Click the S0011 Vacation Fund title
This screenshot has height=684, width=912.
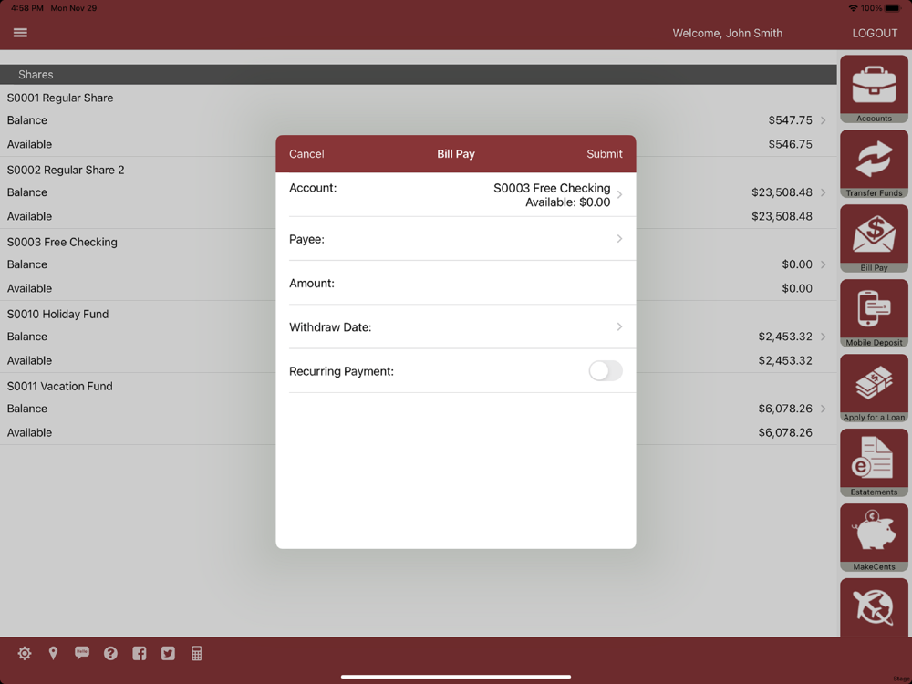[x=60, y=386]
